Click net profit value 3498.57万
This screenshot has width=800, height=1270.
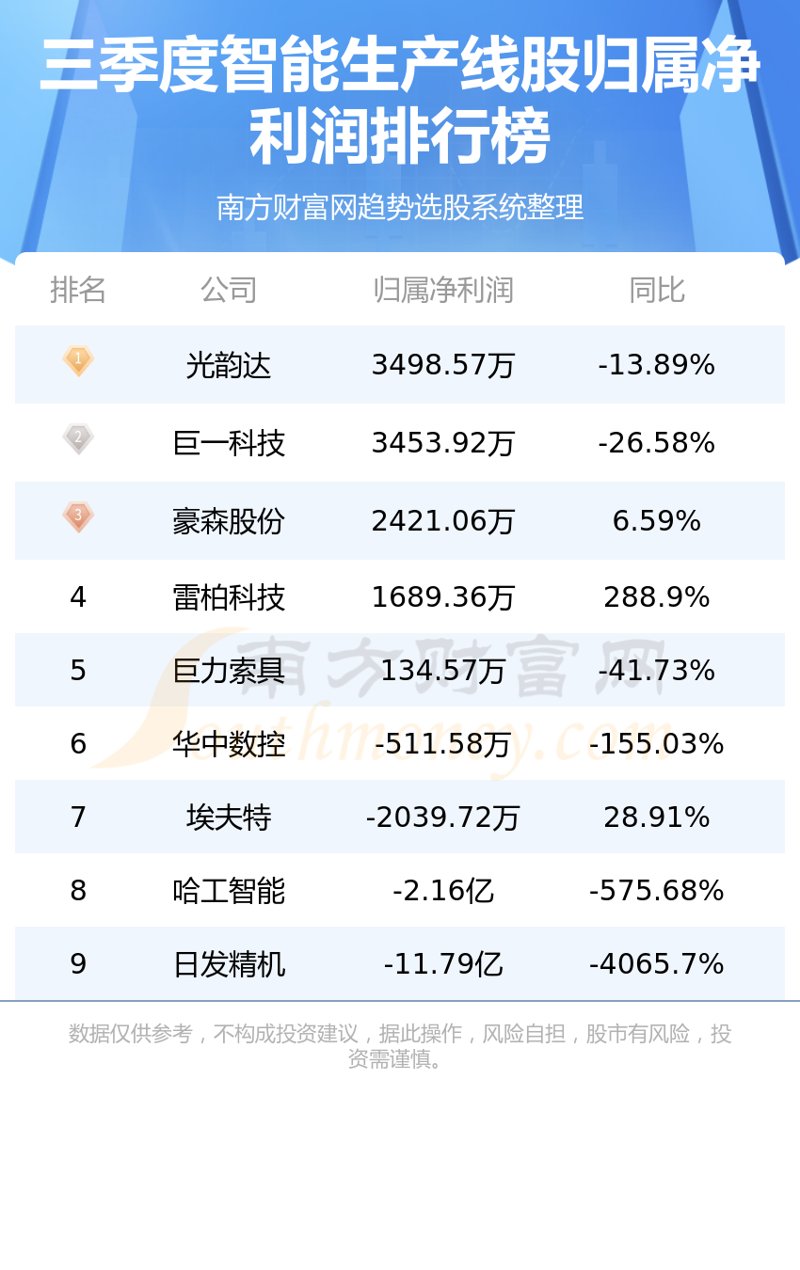443,365
